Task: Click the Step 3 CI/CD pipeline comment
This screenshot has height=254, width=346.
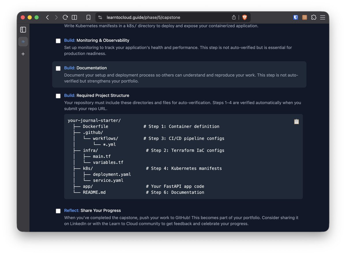Action: click(184, 139)
